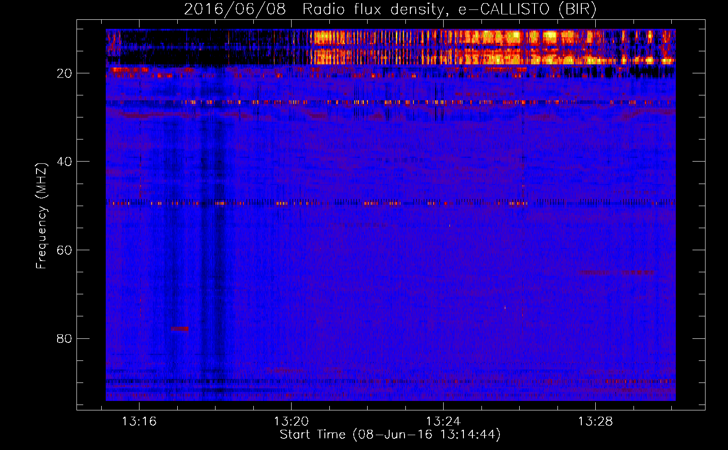
Task: Click the plot title 'Radio flux density, e-CALLISTO (BIR)'
Action: pos(449,9)
